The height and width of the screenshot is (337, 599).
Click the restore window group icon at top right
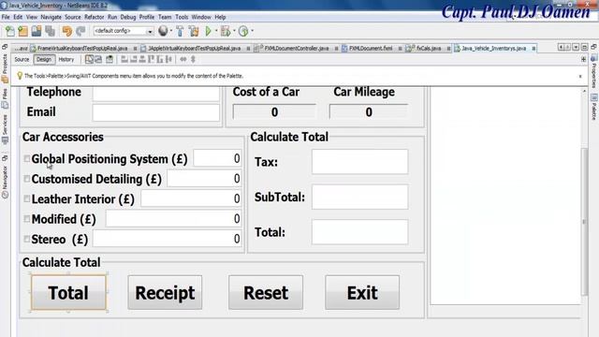pyautogui.click(x=593, y=46)
